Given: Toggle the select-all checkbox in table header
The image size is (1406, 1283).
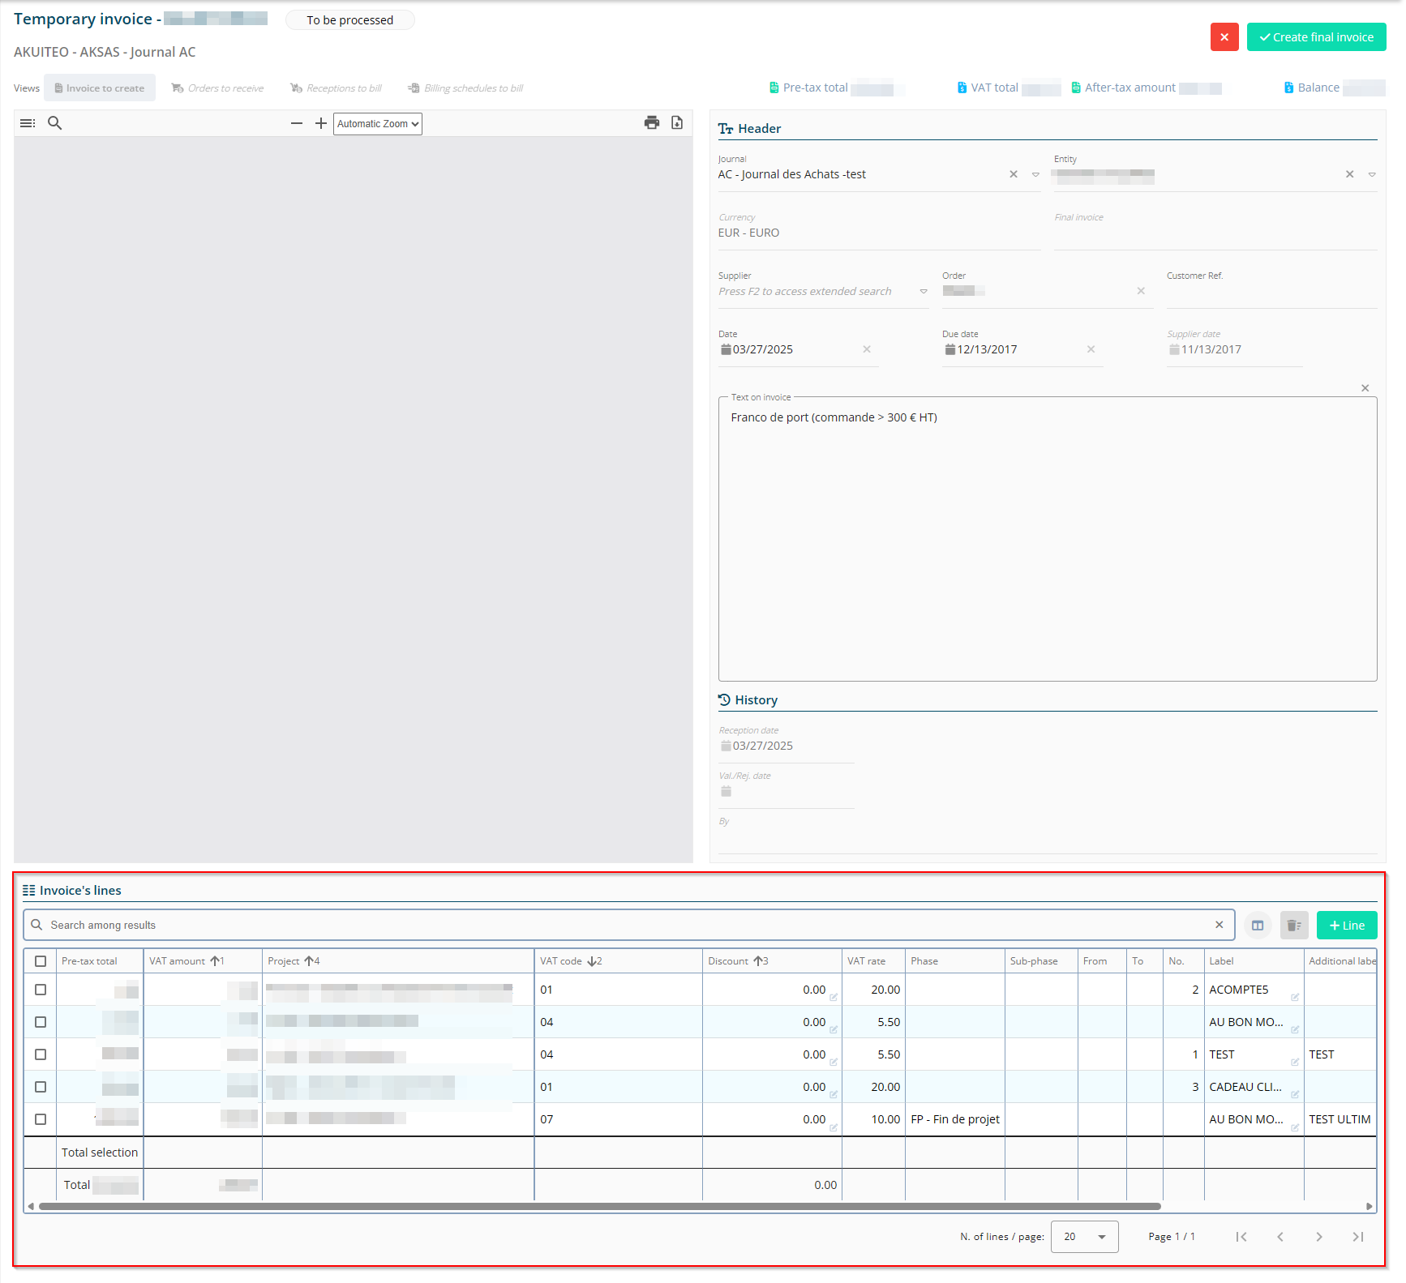Looking at the screenshot, I should tap(41, 961).
